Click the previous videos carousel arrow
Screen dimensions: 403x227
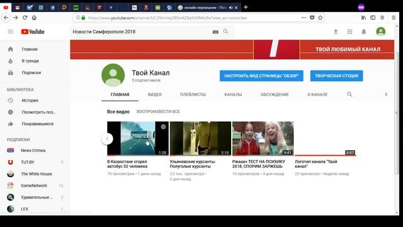[107, 139]
